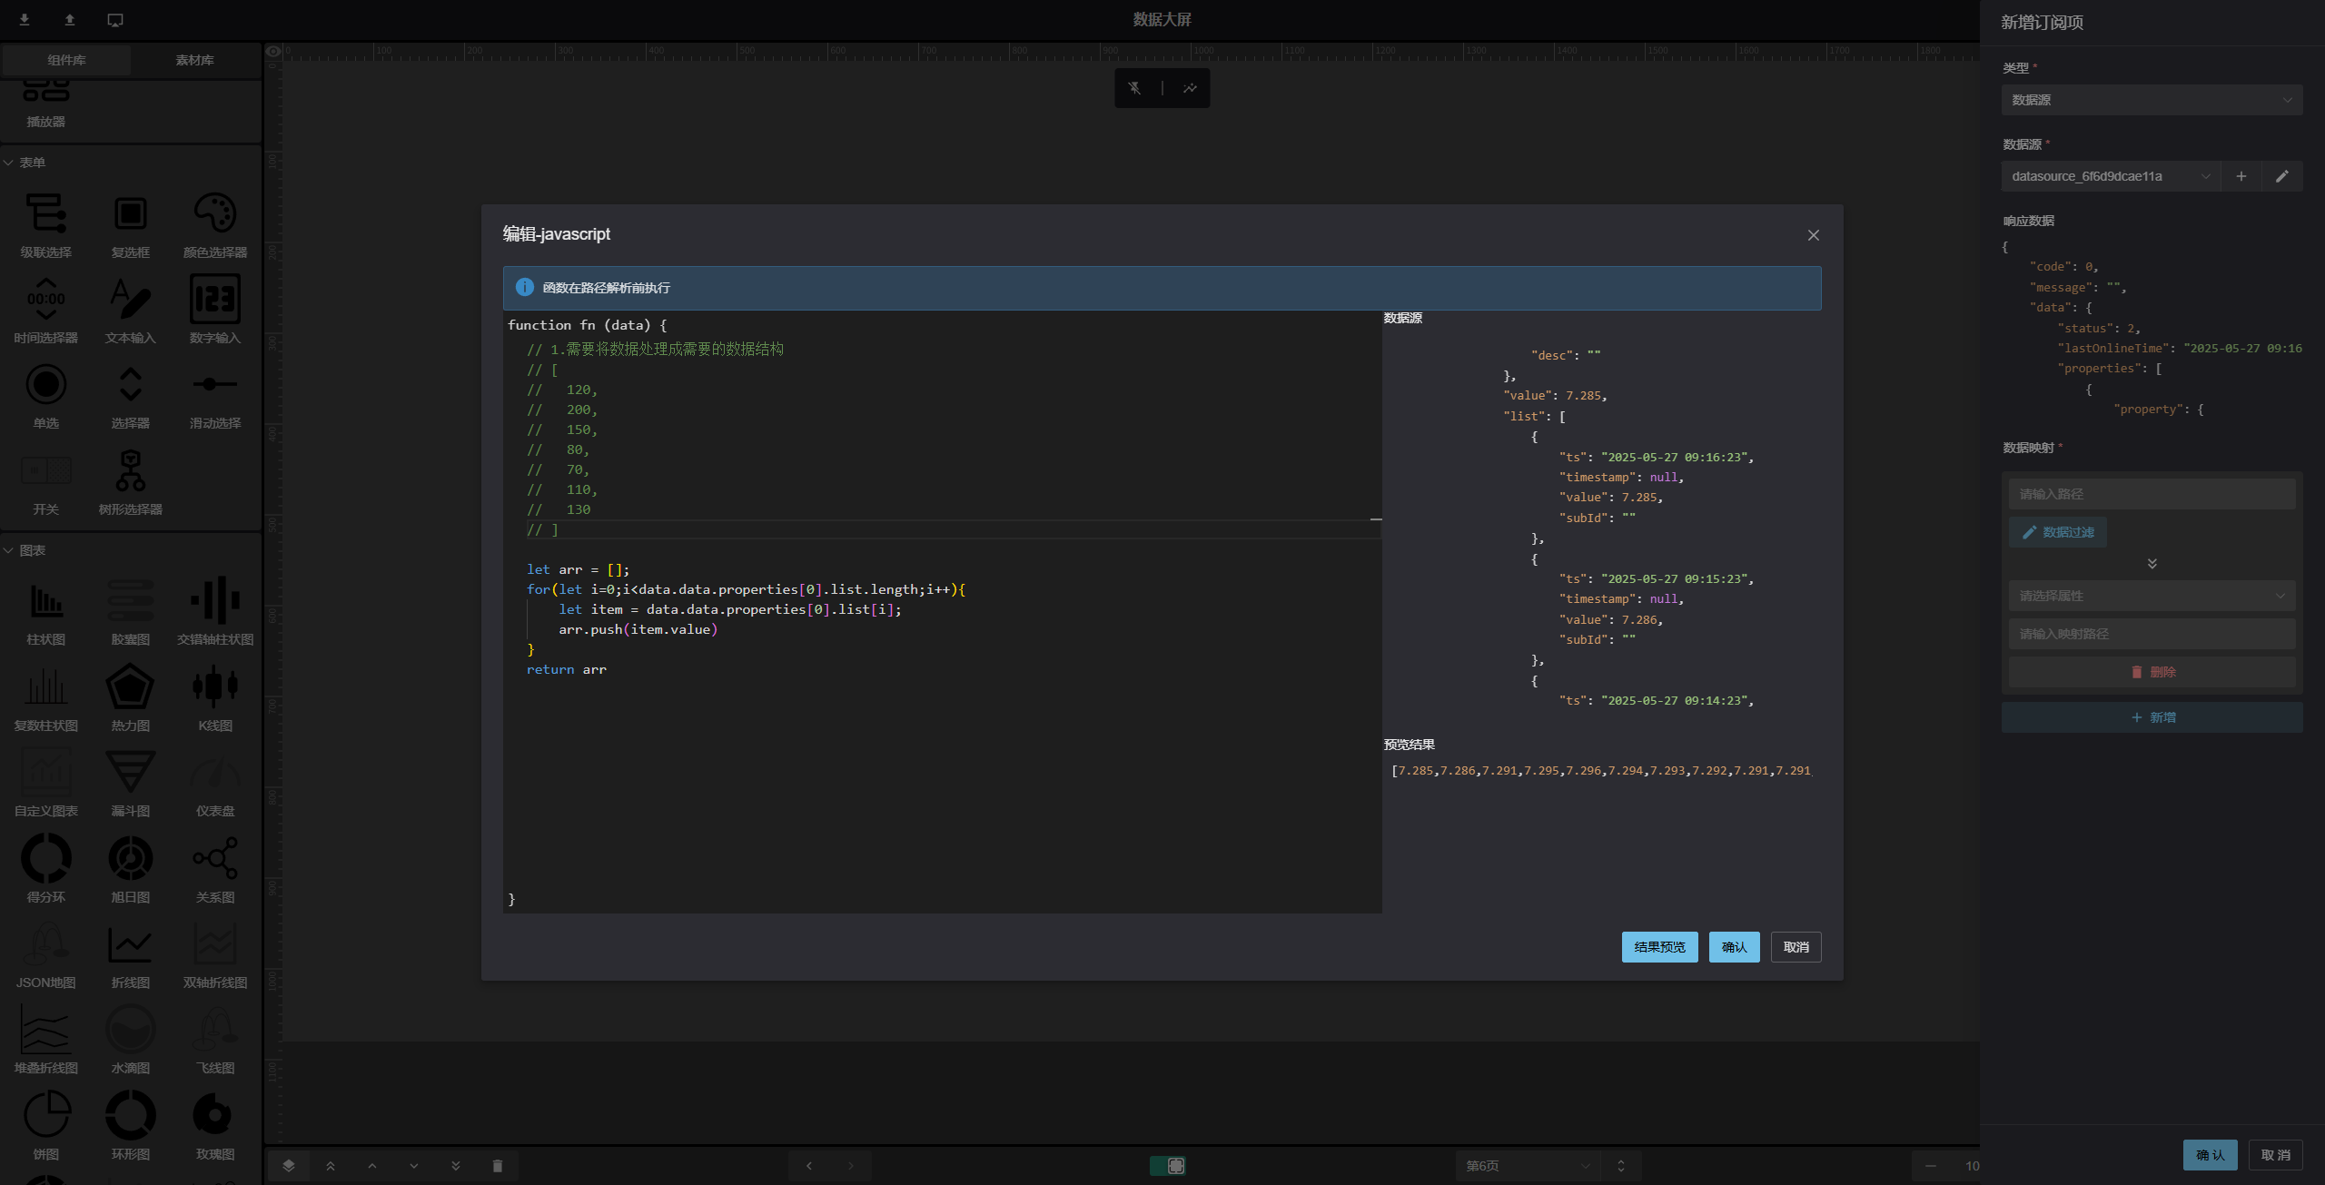2325x1185 pixels.
Task: Select the K线图 candlestick chart component
Action: pos(215,686)
